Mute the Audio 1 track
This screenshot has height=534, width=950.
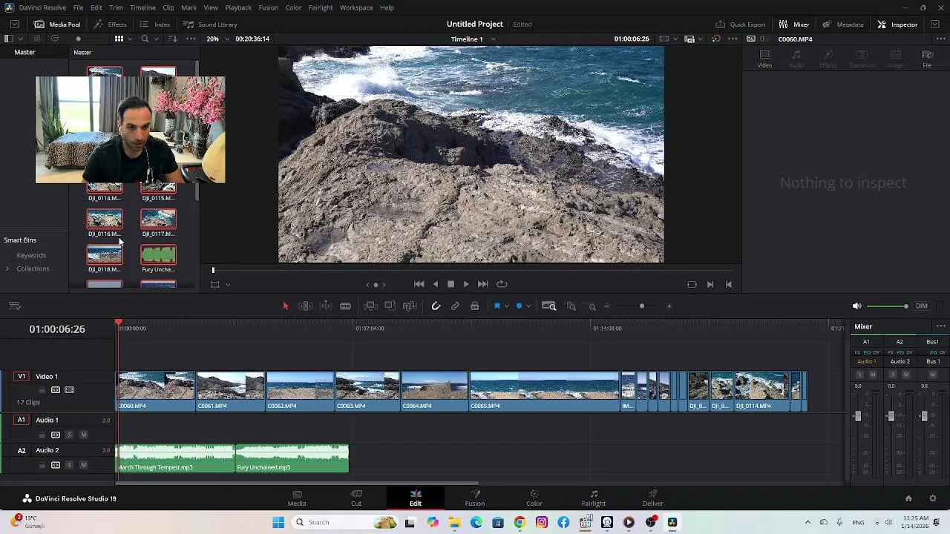(83, 435)
